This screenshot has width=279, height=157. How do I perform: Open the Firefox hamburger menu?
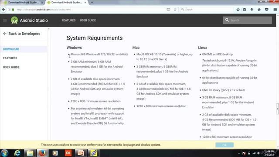point(275,10)
